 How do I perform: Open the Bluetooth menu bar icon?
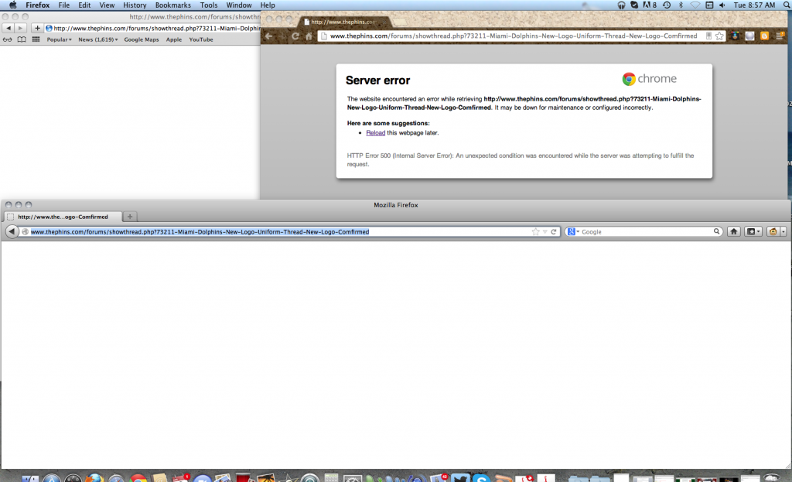[x=681, y=5]
